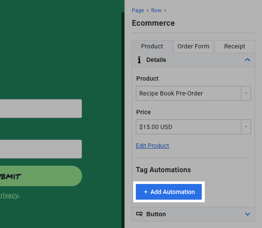Screen dimensions: 262x228
Task: Expand the Button section using the chevron
Action: point(248,214)
